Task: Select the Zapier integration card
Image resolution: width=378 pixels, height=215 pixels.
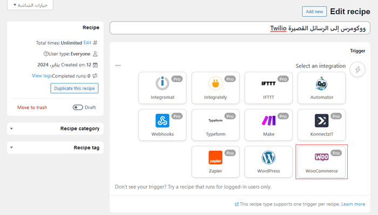Action: (x=215, y=162)
